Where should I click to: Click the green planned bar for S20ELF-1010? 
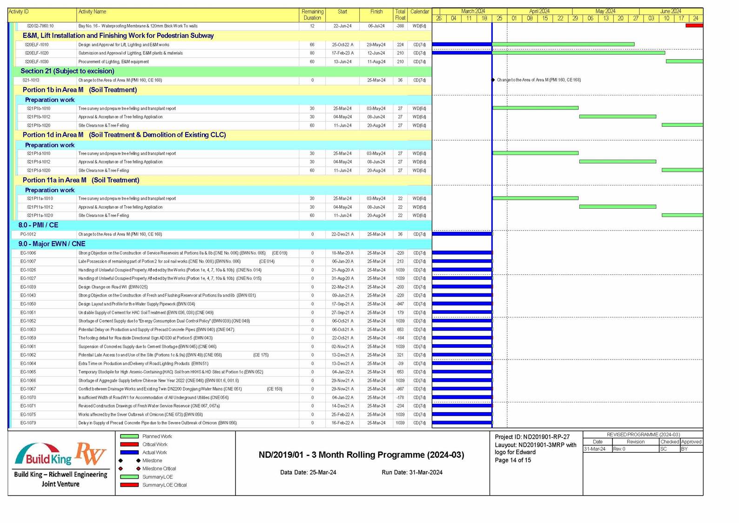[x=563, y=45]
